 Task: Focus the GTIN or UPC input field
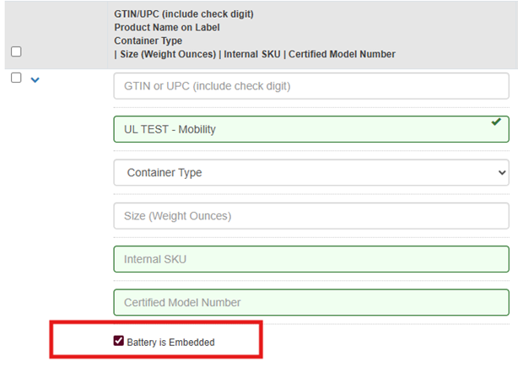tap(310, 86)
